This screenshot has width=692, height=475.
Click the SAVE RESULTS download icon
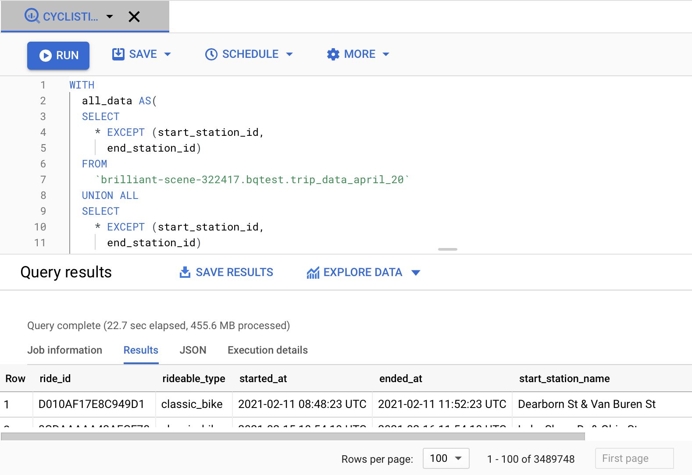click(x=185, y=272)
